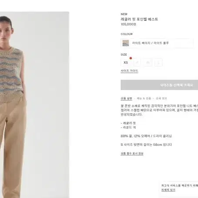
Task: Select the faded M size option
Action: tap(148, 63)
